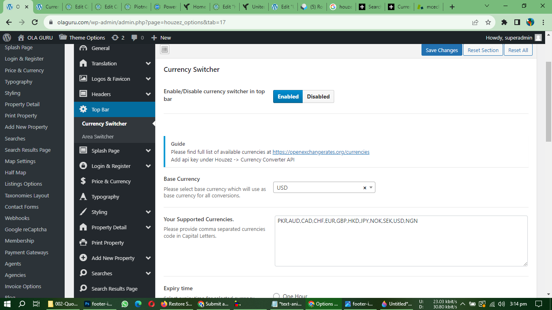Expand Property Detail section chevron

tap(148, 227)
